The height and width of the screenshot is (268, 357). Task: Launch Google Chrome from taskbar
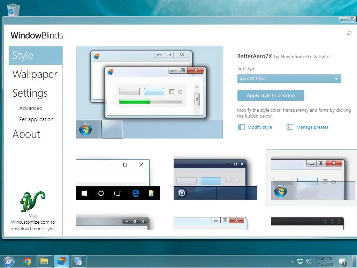click(x=27, y=261)
